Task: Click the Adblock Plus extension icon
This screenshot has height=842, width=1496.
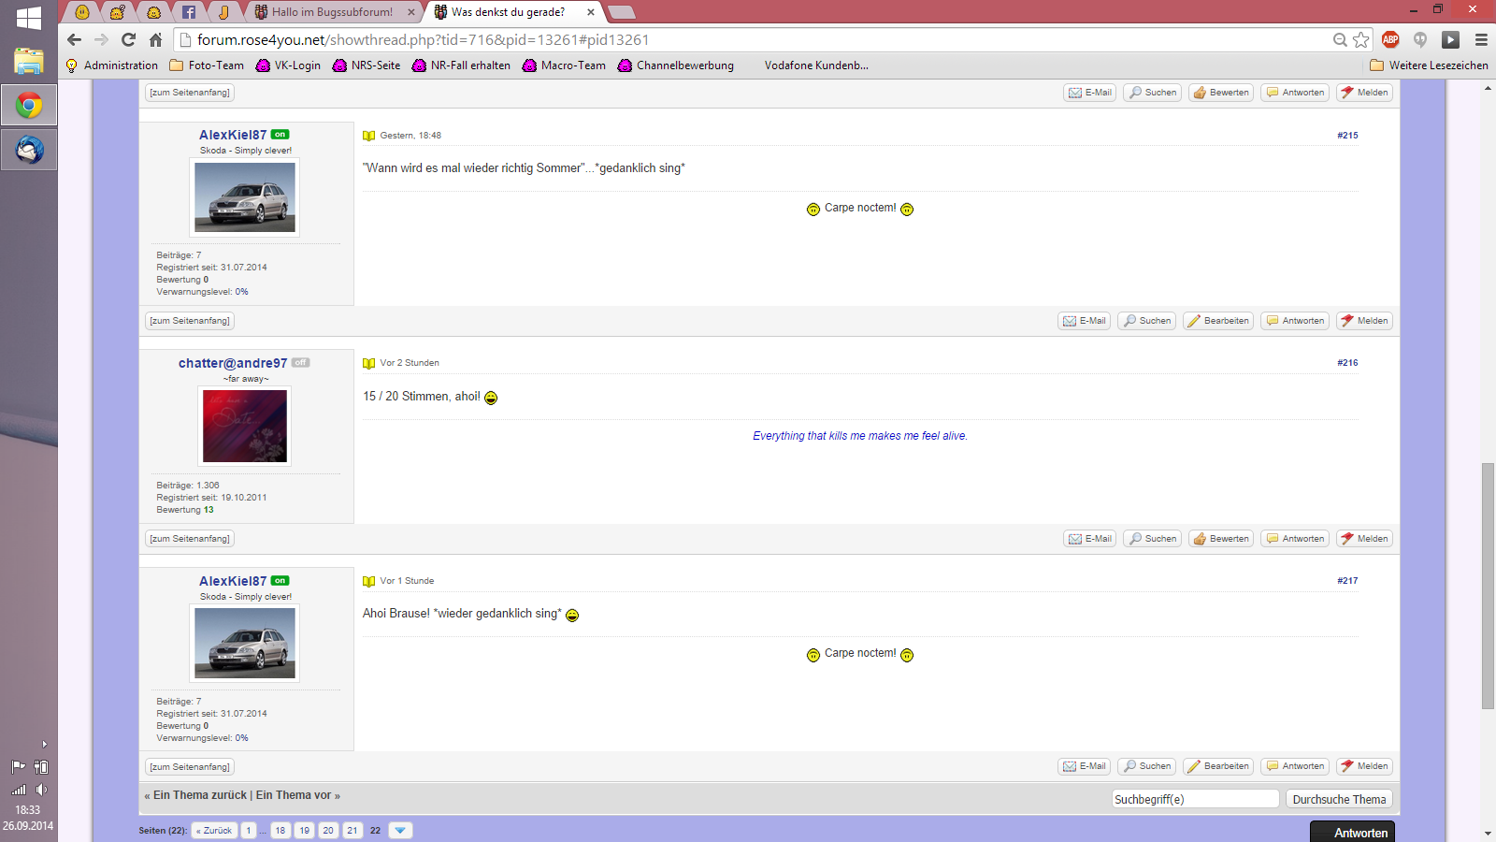Action: (x=1390, y=39)
